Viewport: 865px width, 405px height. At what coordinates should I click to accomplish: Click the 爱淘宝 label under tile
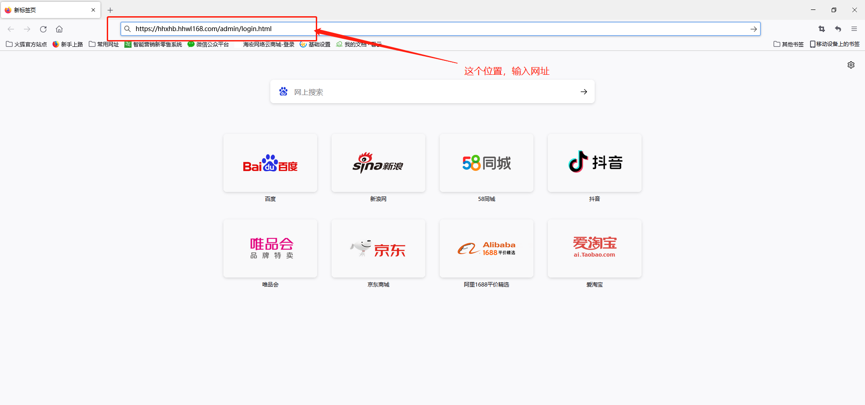pyautogui.click(x=595, y=284)
